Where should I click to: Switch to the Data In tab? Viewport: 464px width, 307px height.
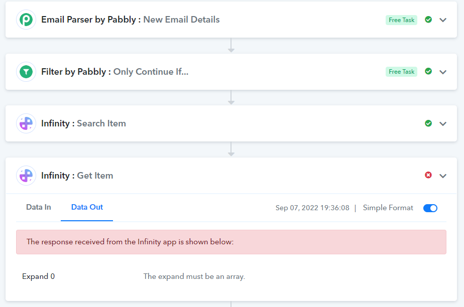coord(39,207)
